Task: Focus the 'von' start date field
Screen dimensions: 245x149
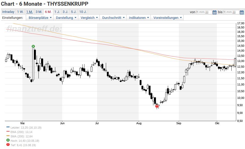Action: [204, 12]
